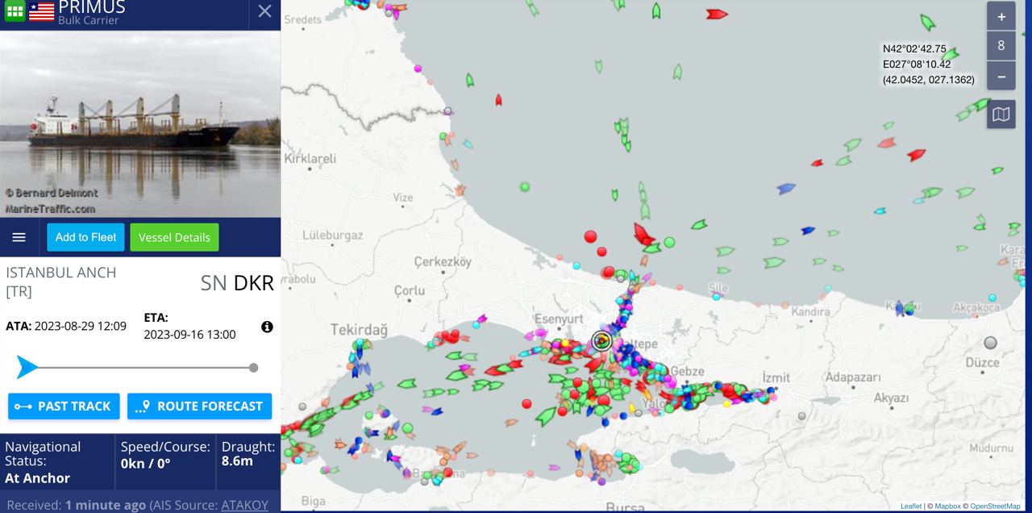The width and height of the screenshot is (1032, 513).
Task: Open the hamburger menu in the vessel panel
Action: click(19, 236)
